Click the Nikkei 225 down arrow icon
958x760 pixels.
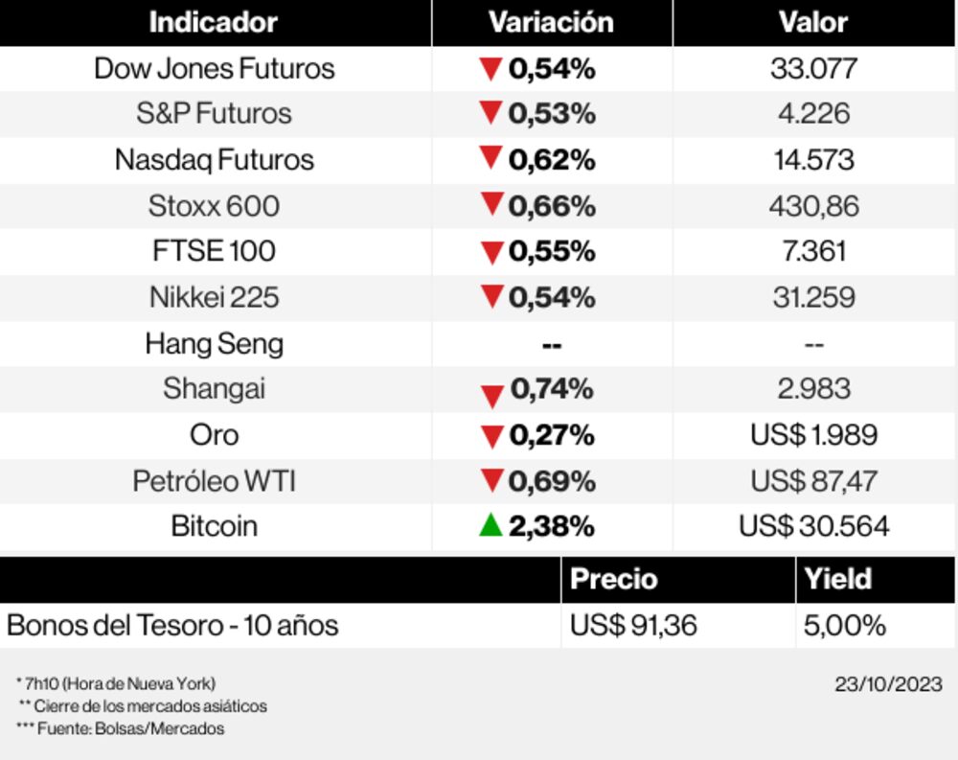pyautogui.click(x=492, y=297)
